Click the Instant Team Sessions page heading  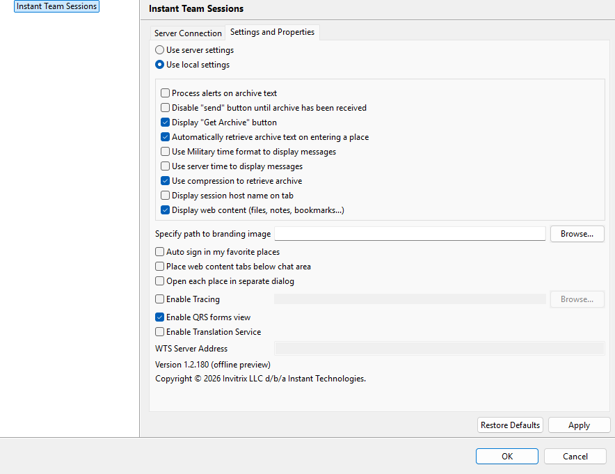click(x=196, y=8)
